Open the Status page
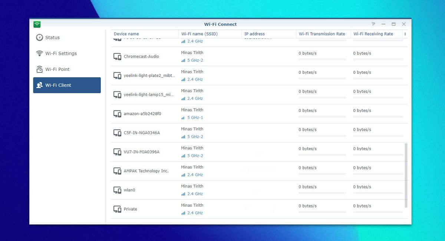This screenshot has height=241, width=445. 67,38
